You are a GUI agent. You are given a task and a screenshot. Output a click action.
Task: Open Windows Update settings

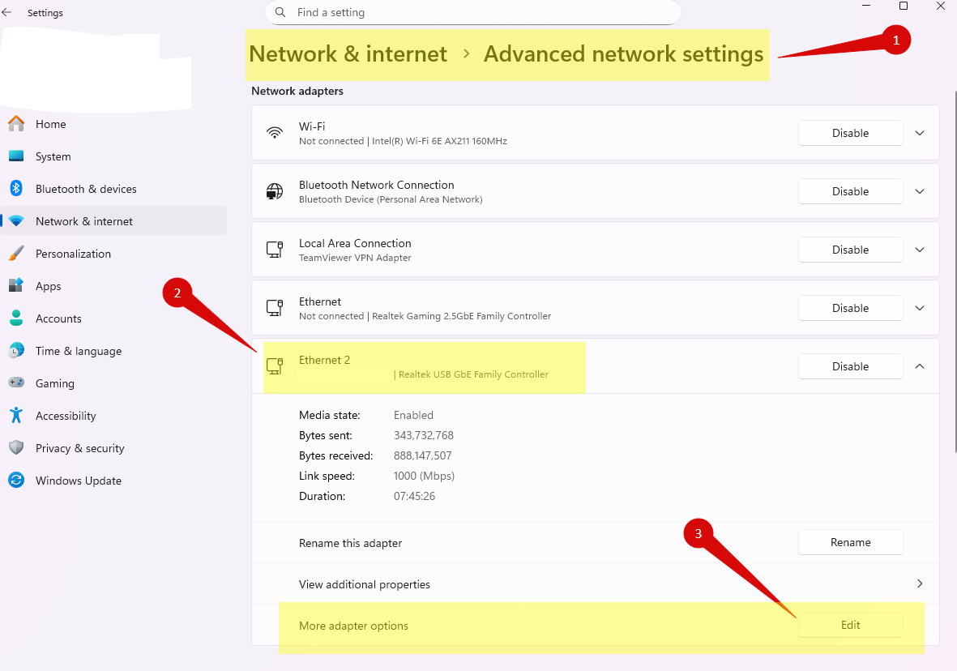point(78,480)
